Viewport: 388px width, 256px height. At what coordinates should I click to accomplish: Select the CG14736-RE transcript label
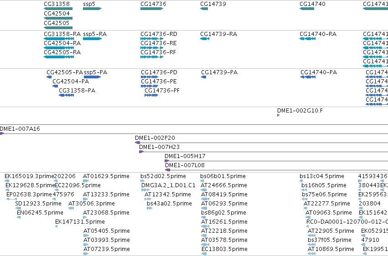pos(159,43)
